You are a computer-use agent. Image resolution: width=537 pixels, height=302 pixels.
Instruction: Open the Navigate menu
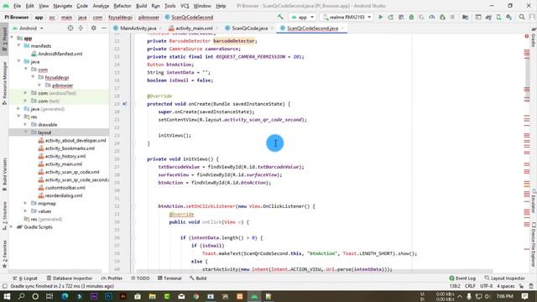[63, 6]
